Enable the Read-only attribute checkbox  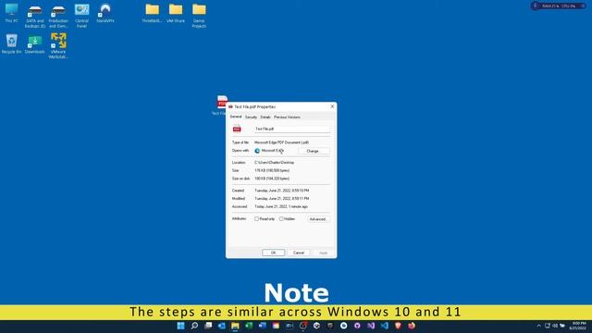tap(257, 219)
